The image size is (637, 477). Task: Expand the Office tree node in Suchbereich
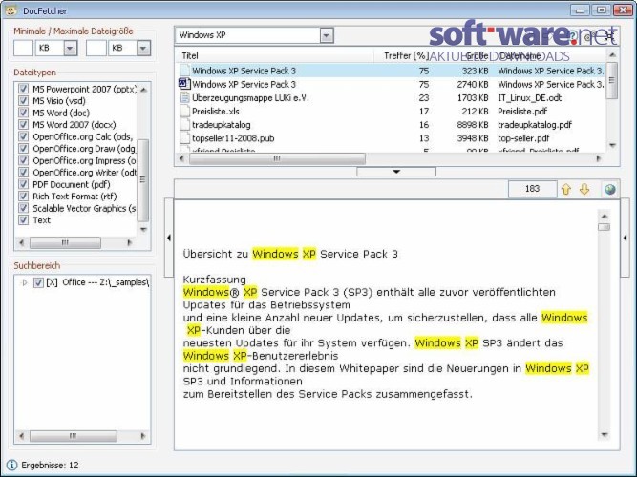pos(24,282)
